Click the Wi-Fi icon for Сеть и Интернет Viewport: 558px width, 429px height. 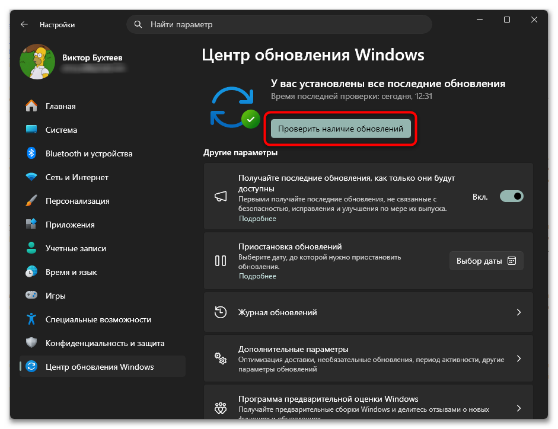[31, 177]
